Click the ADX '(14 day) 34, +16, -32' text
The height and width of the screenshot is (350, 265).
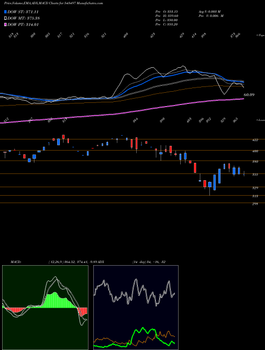tap(149, 261)
